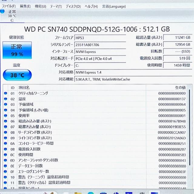Click the status icon for ID 0C 使用時間

click(5, 155)
